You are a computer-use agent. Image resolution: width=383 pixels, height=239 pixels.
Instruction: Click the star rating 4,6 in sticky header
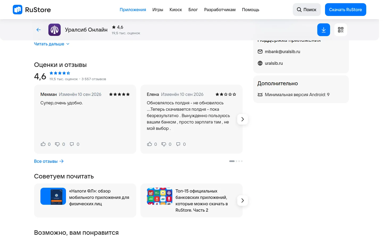click(118, 27)
